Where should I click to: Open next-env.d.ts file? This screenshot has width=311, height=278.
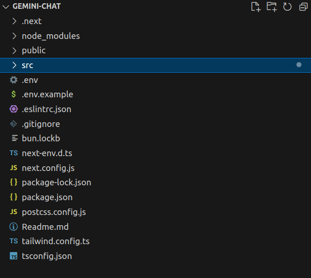point(47,153)
